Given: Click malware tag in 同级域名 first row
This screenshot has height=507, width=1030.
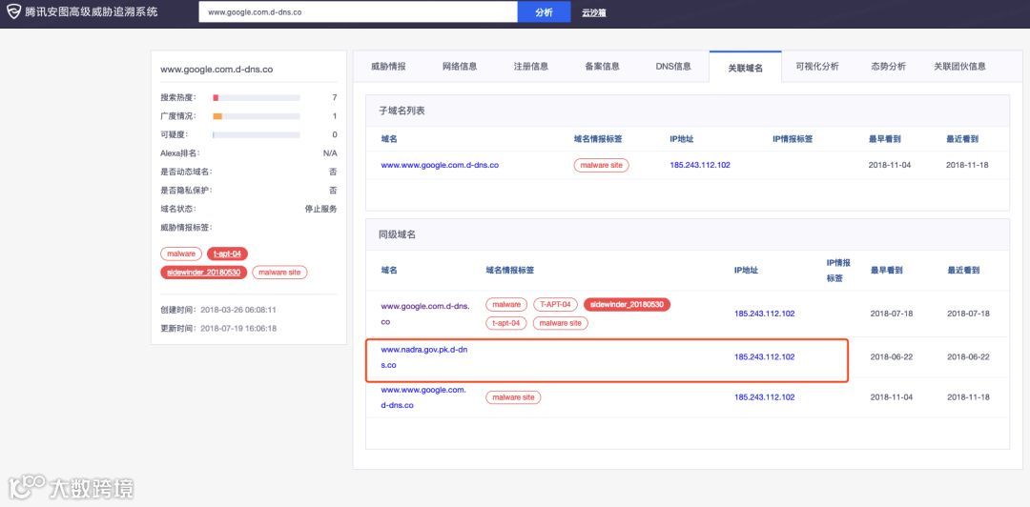Looking at the screenshot, I should click(x=506, y=305).
